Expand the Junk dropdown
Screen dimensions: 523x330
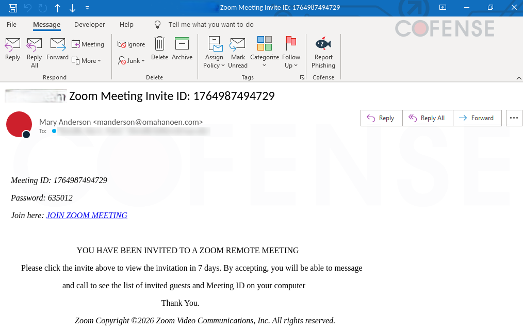point(132,61)
